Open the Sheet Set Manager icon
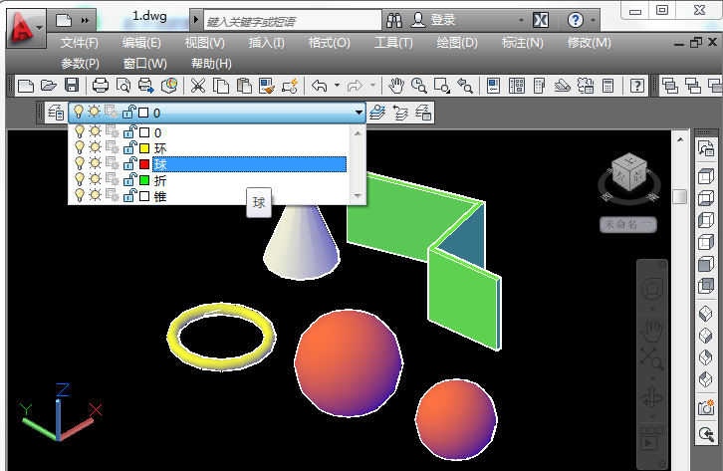Viewport: 723px width, 471px height. pyautogui.click(x=562, y=86)
